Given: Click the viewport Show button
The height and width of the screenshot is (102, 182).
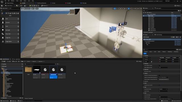Looking at the screenshot, I should coord(37,8).
